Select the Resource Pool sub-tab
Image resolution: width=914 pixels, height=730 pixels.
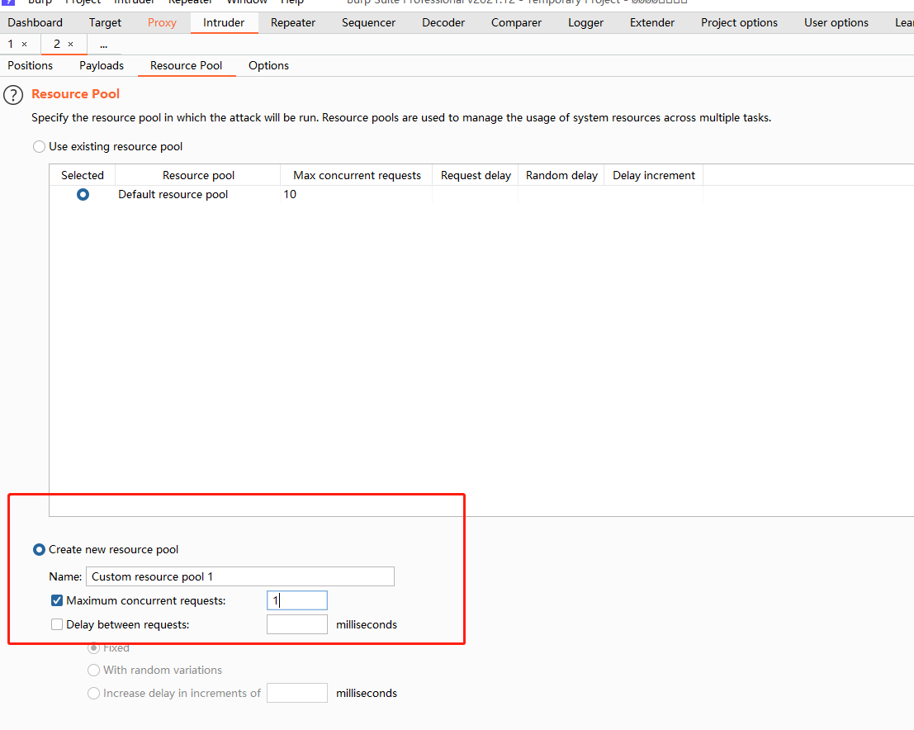[186, 65]
